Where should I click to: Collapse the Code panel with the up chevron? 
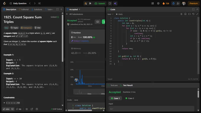click(197, 9)
